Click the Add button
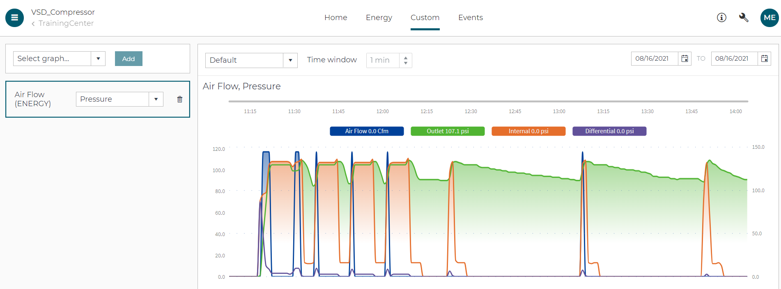Image resolution: width=781 pixels, height=289 pixels. 129,59
